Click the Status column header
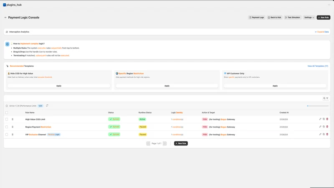Viewport: 334px width, 188px height. pos(111,112)
